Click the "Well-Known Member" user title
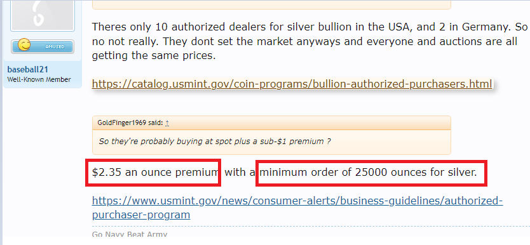 point(39,79)
